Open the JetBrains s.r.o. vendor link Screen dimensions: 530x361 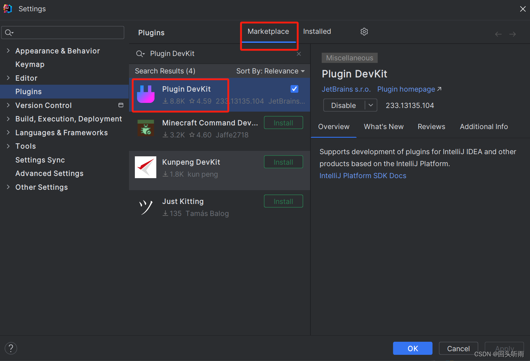(x=346, y=89)
